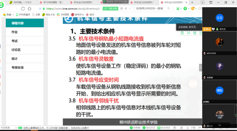
Task: Open the 作业 menu item
Action: click(25, 32)
